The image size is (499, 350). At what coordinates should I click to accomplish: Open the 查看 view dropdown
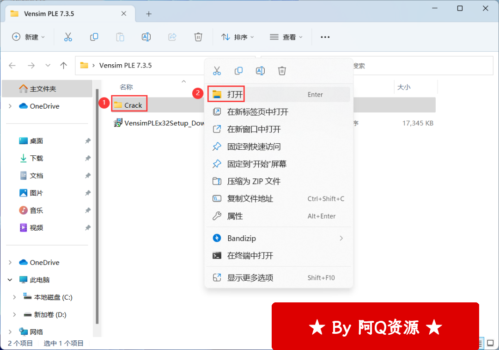(286, 37)
